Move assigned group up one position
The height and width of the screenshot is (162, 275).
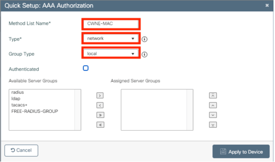tap(213, 105)
